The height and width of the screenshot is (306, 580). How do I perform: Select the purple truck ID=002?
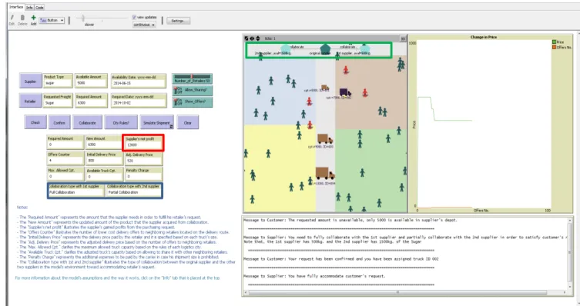pyautogui.click(x=345, y=92)
